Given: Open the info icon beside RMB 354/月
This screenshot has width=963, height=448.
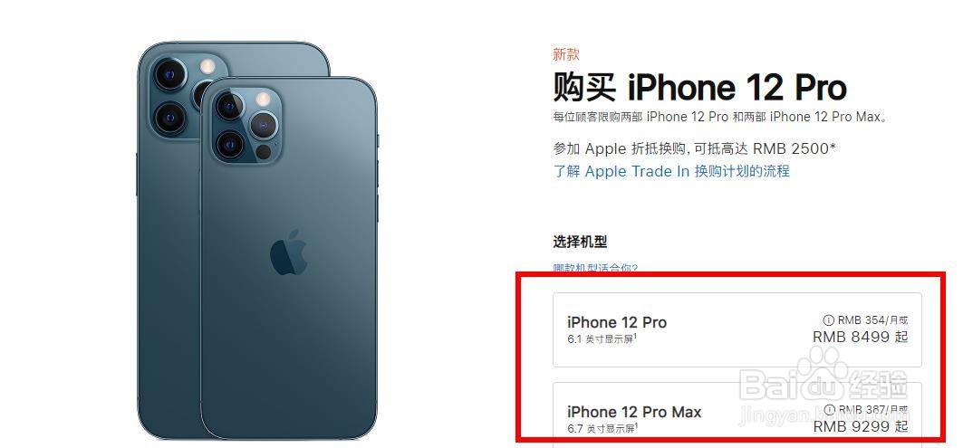Looking at the screenshot, I should point(829,319).
